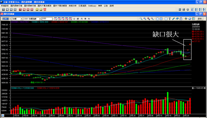
Task: Tile windows vertically using the split-columns icon
Action: [180, 10]
